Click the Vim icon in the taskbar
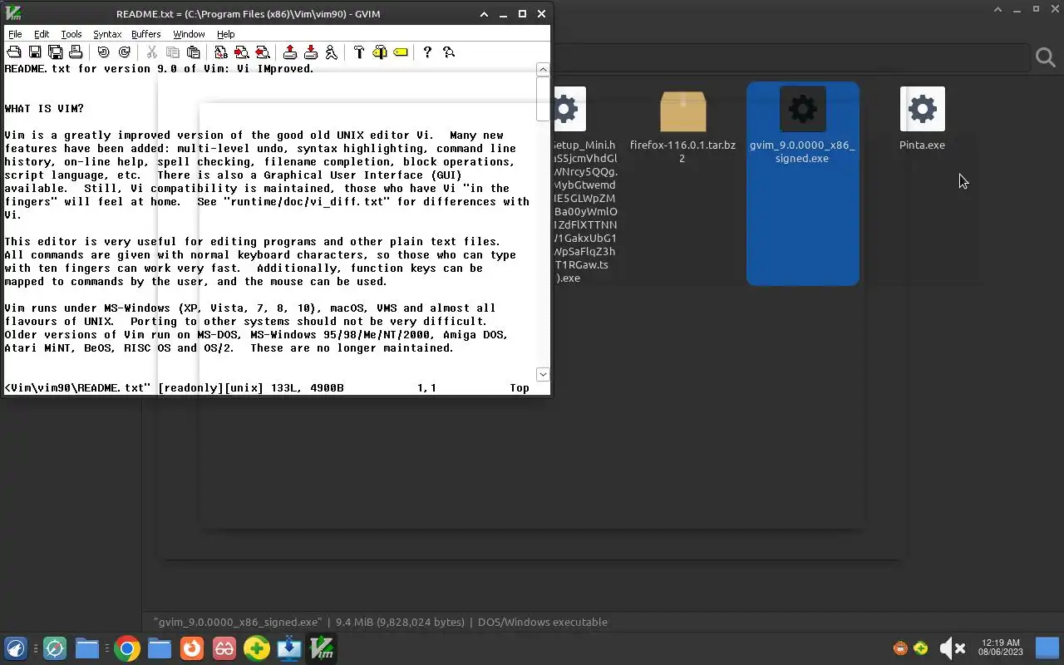 [x=322, y=648]
